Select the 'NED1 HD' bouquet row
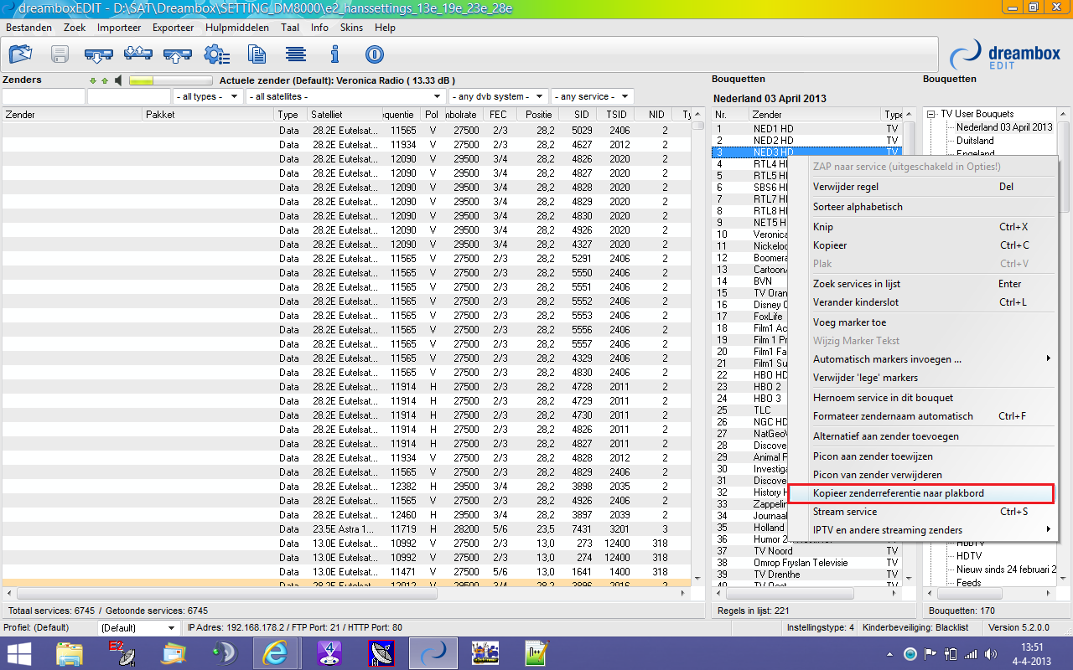The height and width of the screenshot is (670, 1073). click(x=806, y=129)
